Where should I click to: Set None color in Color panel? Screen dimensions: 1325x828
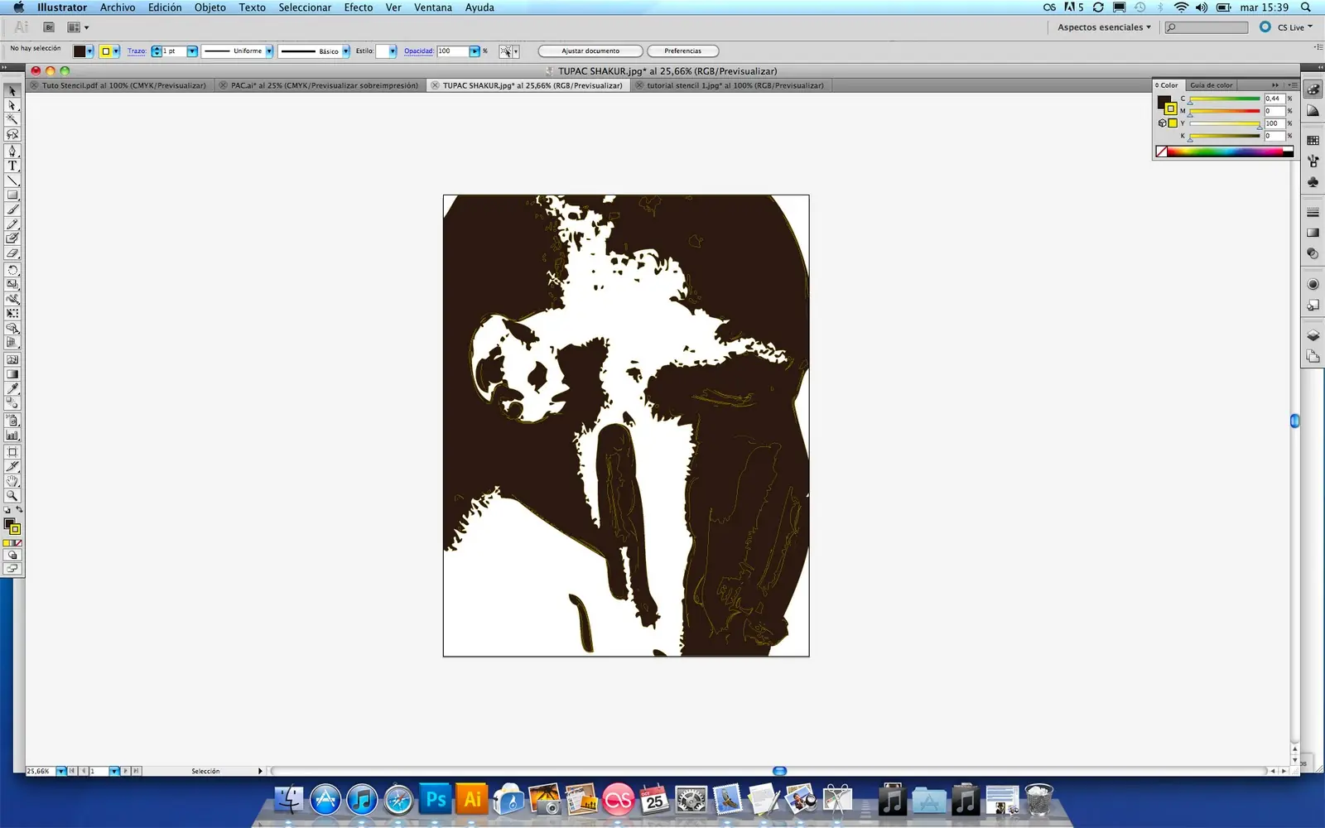(x=1162, y=152)
